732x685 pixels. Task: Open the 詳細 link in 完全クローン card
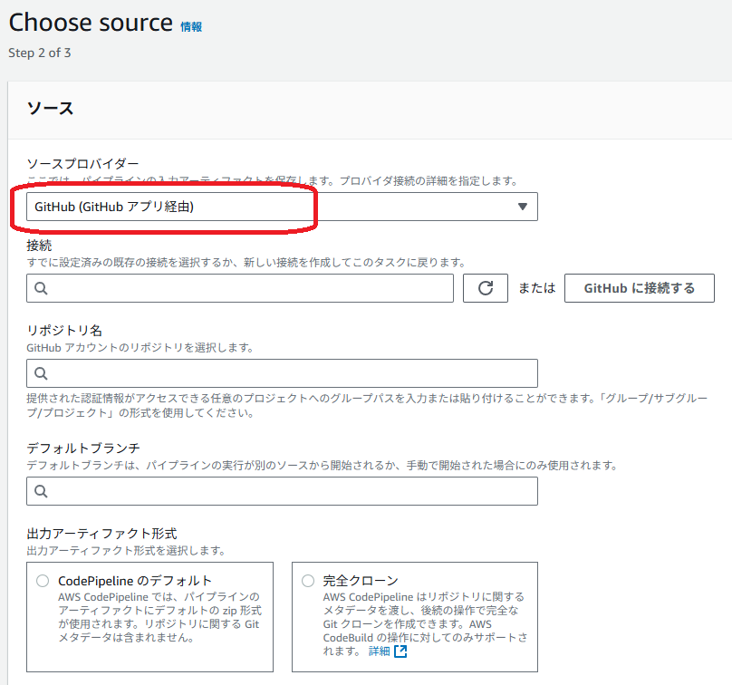(x=379, y=651)
